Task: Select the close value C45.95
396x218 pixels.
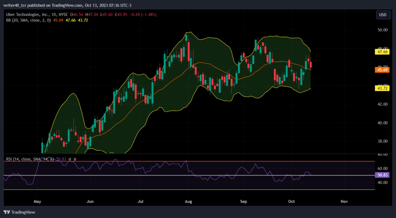Action: point(121,15)
